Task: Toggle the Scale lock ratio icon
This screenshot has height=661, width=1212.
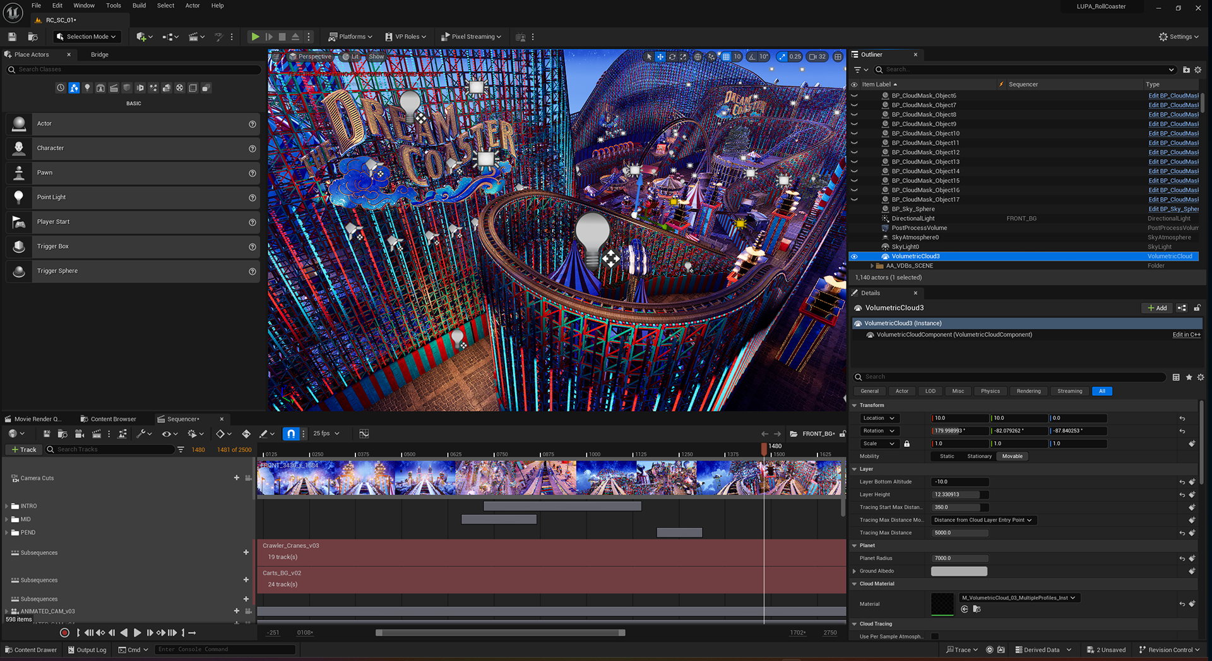Action: point(907,444)
